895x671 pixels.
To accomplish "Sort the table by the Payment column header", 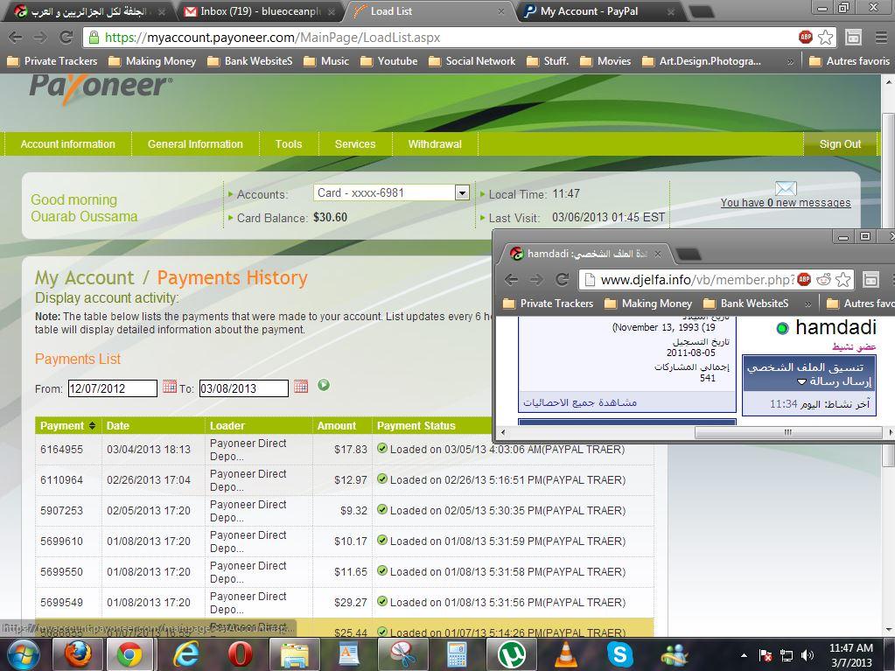I will [67, 426].
